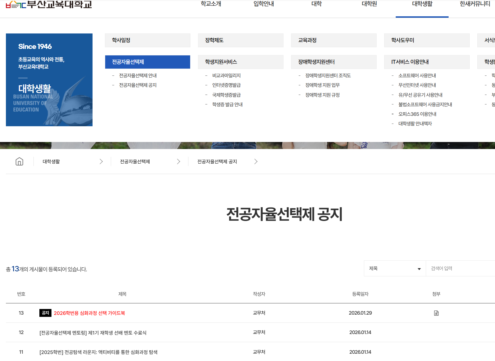
Task: Open the 제1기 재학생 선배 멘토 수료식 post
Action: 93,333
